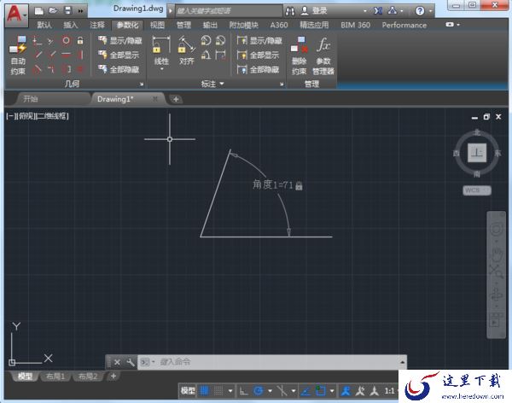Apply the Tangent geometric constraint
The image size is (512, 403).
[38, 69]
